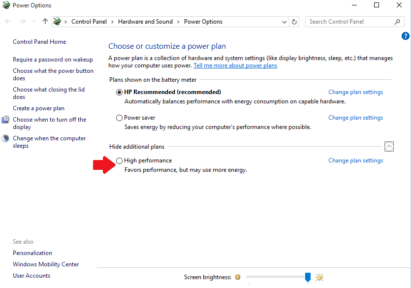
Task: Navigate to Control Panel breadcrumb
Action: [89, 22]
